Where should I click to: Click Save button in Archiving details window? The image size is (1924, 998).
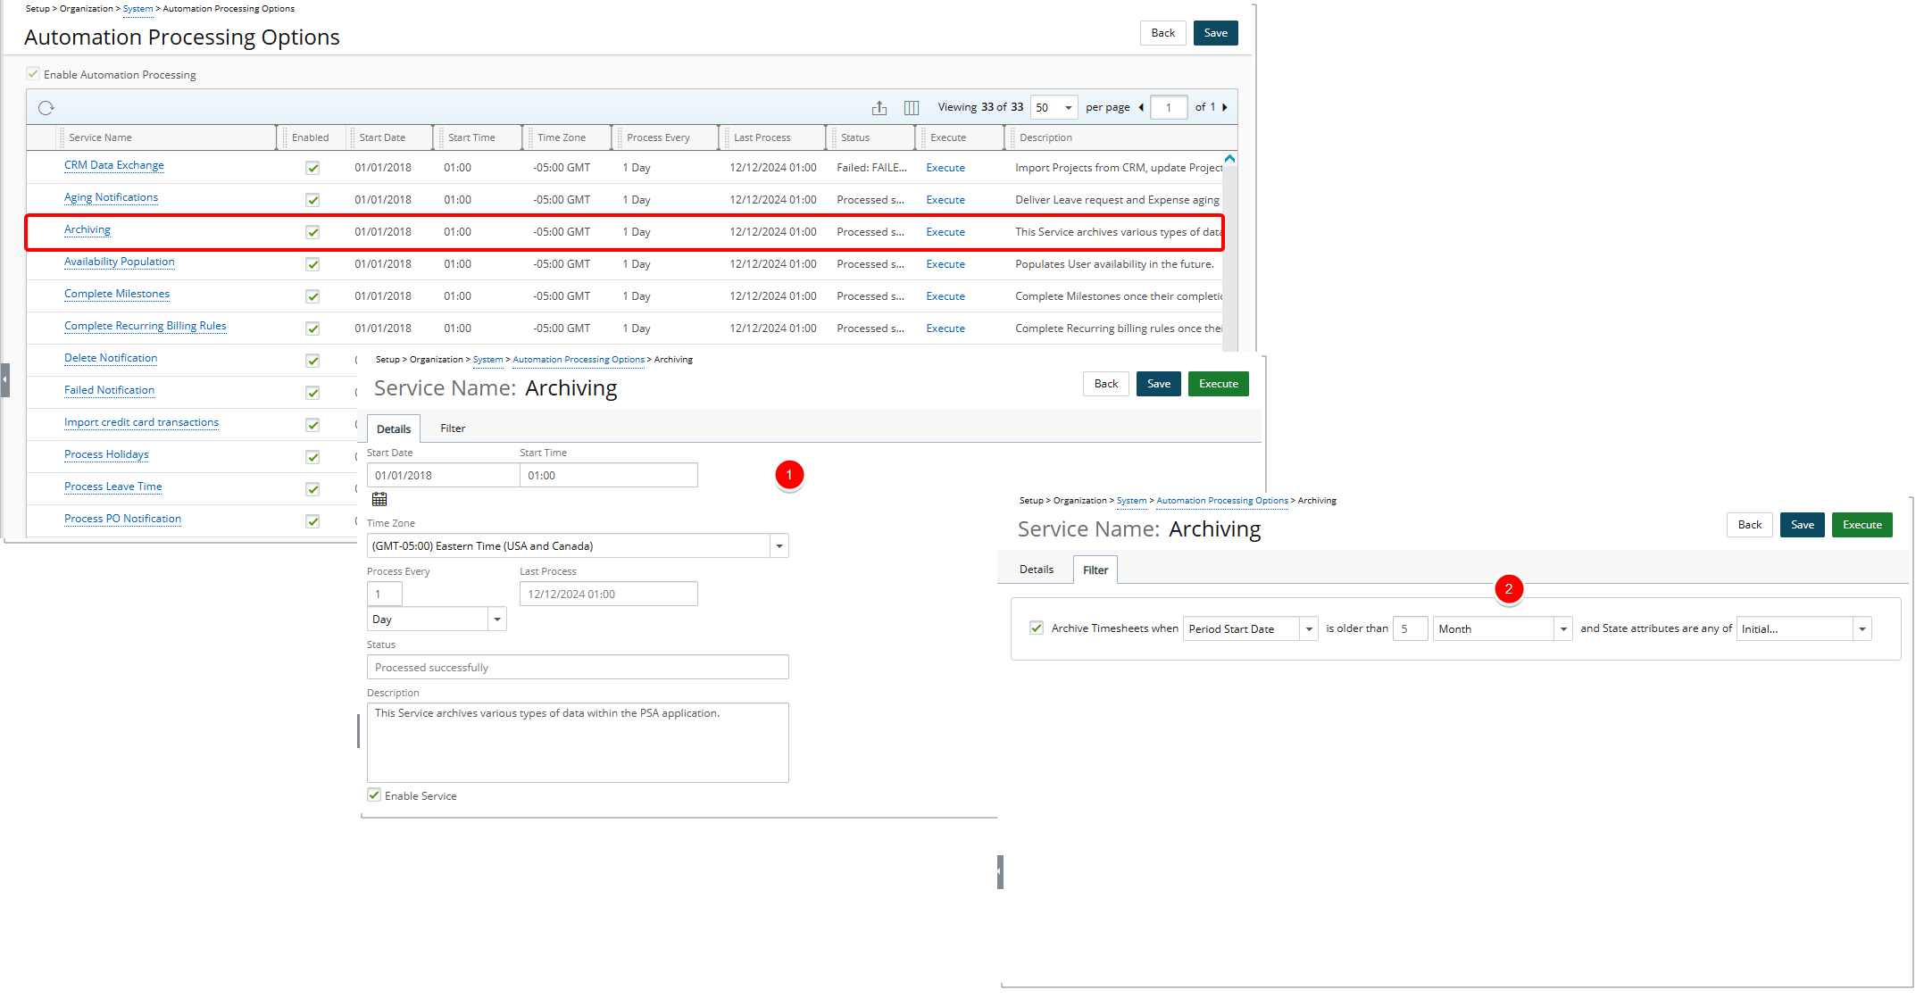1159,384
